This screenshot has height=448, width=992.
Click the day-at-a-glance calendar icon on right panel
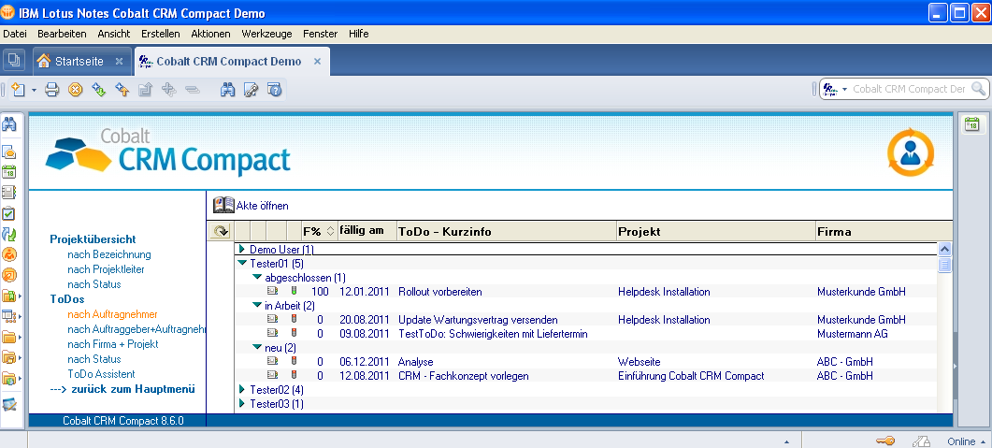[x=971, y=124]
